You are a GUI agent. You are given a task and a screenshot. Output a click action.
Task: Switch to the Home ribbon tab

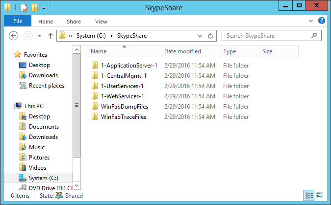46,22
